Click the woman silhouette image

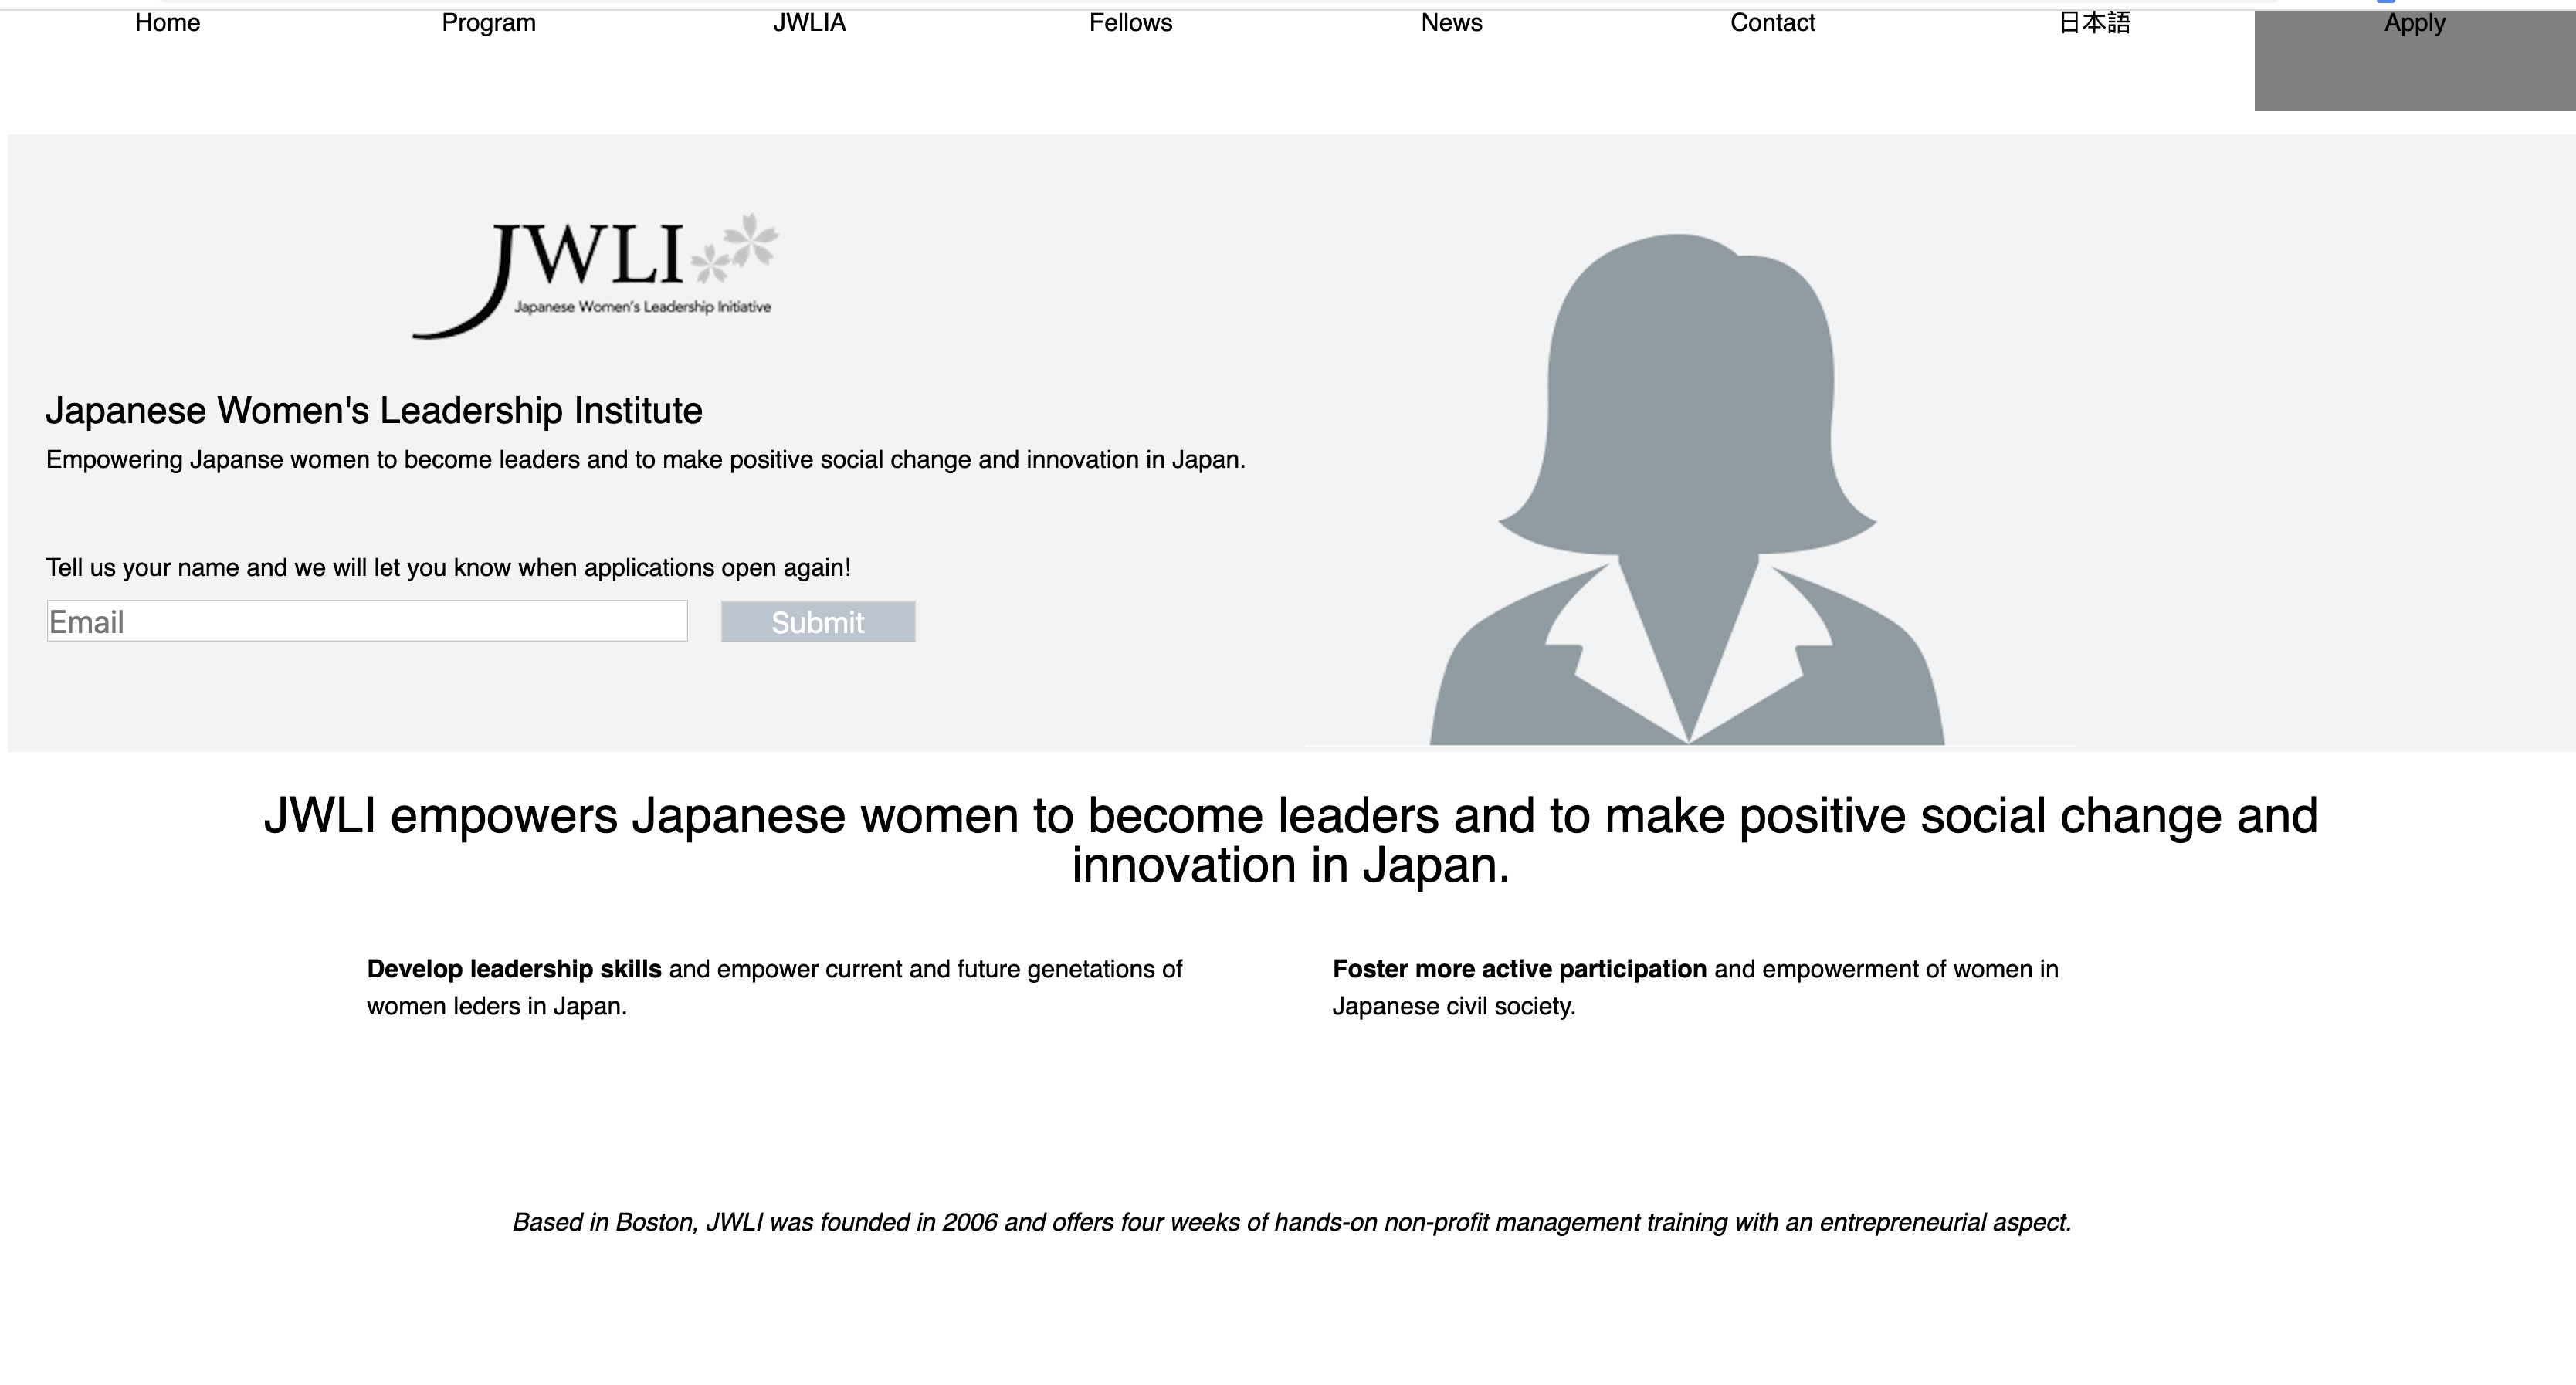pos(1688,489)
